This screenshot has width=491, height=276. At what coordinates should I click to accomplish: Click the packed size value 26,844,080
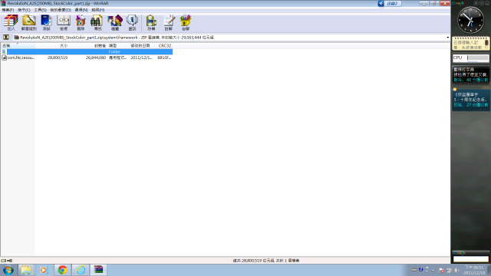(95, 58)
